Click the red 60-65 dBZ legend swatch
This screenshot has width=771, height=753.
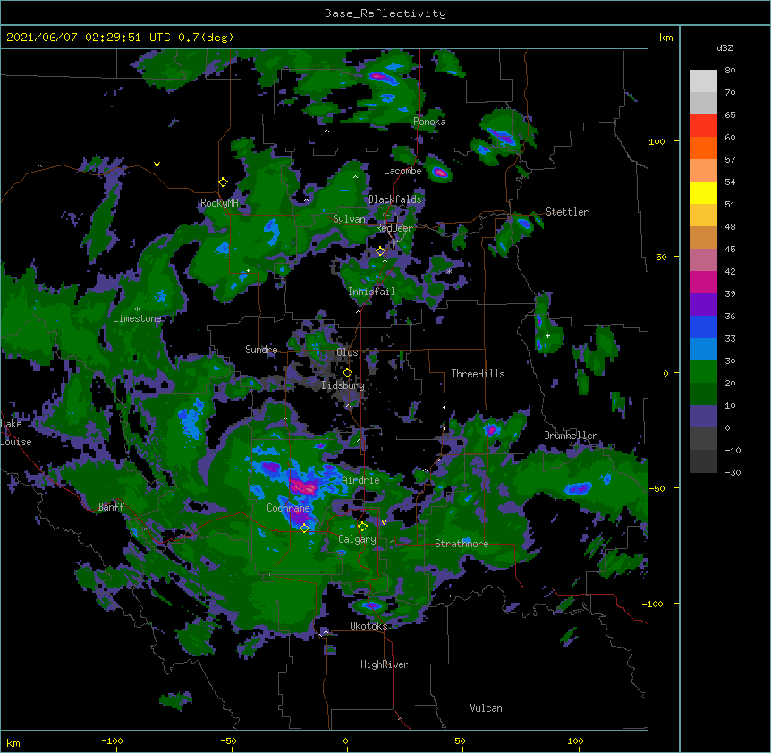tap(703, 126)
